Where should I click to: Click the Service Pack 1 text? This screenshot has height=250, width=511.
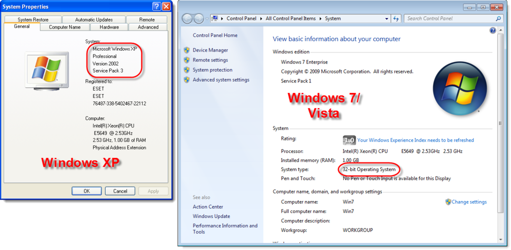click(x=296, y=81)
